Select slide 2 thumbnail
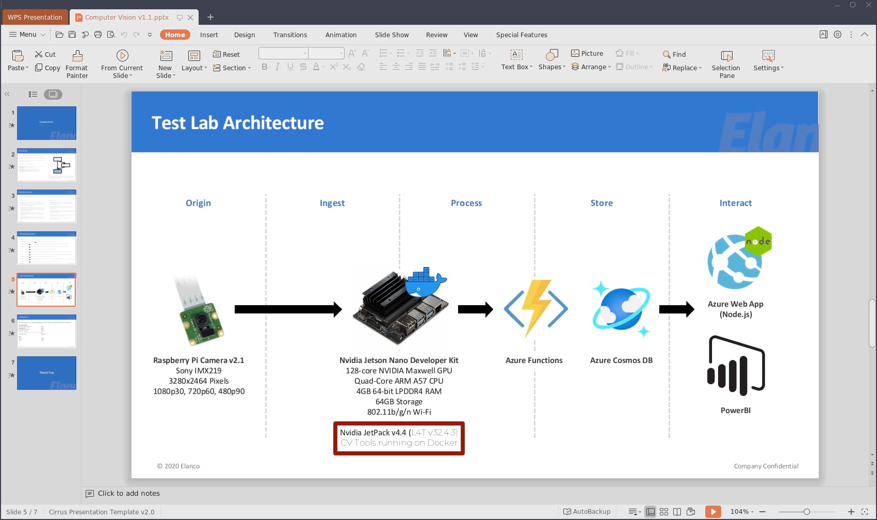Viewport: 877px width, 520px height. [x=46, y=165]
